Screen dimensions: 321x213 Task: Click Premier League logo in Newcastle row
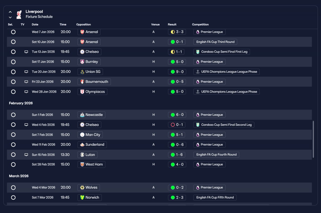(198, 115)
